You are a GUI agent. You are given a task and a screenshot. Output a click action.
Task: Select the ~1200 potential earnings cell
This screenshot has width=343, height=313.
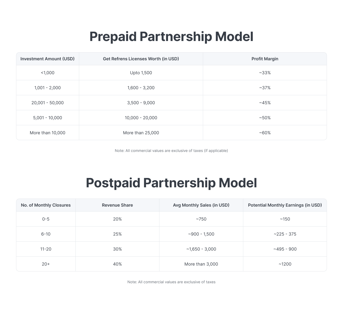(x=285, y=264)
